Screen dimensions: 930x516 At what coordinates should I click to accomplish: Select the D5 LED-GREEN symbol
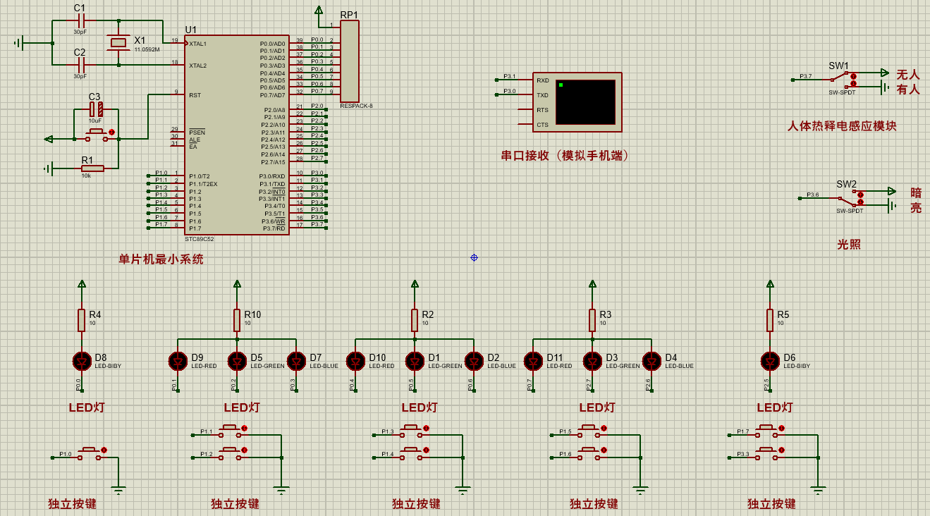(x=237, y=361)
